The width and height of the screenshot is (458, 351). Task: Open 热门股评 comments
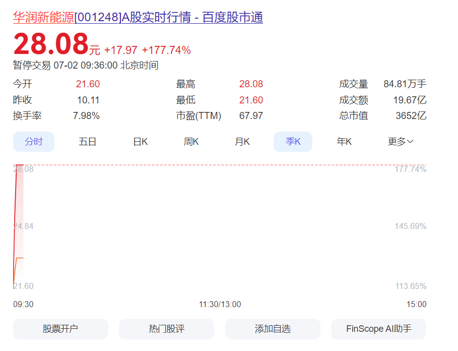[166, 329]
